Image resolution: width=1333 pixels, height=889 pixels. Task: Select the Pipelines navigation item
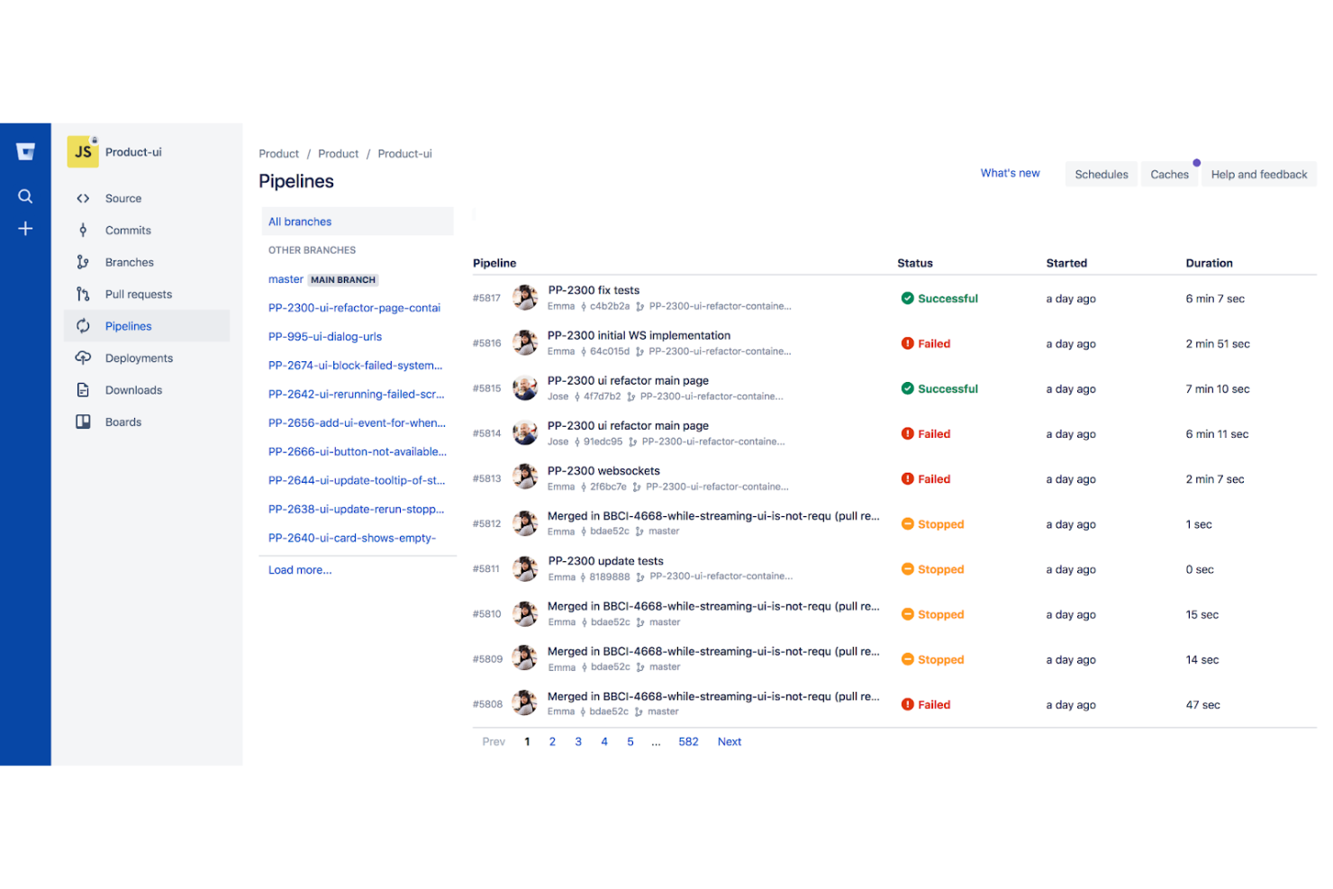pyautogui.click(x=128, y=326)
